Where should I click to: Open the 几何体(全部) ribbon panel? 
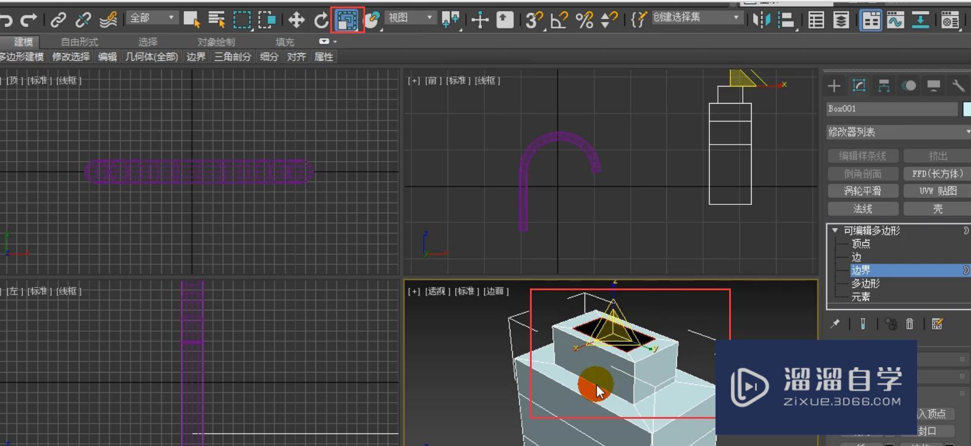coord(152,57)
